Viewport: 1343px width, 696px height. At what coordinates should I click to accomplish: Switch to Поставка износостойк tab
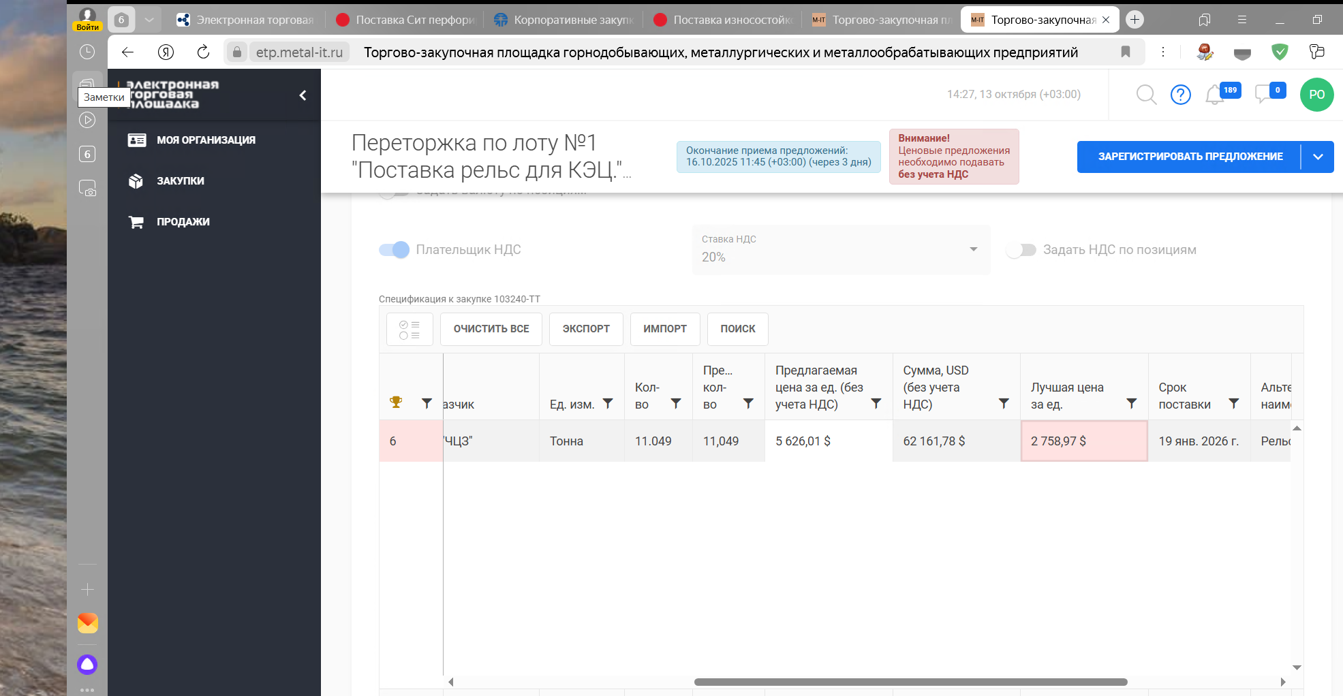coord(723,20)
